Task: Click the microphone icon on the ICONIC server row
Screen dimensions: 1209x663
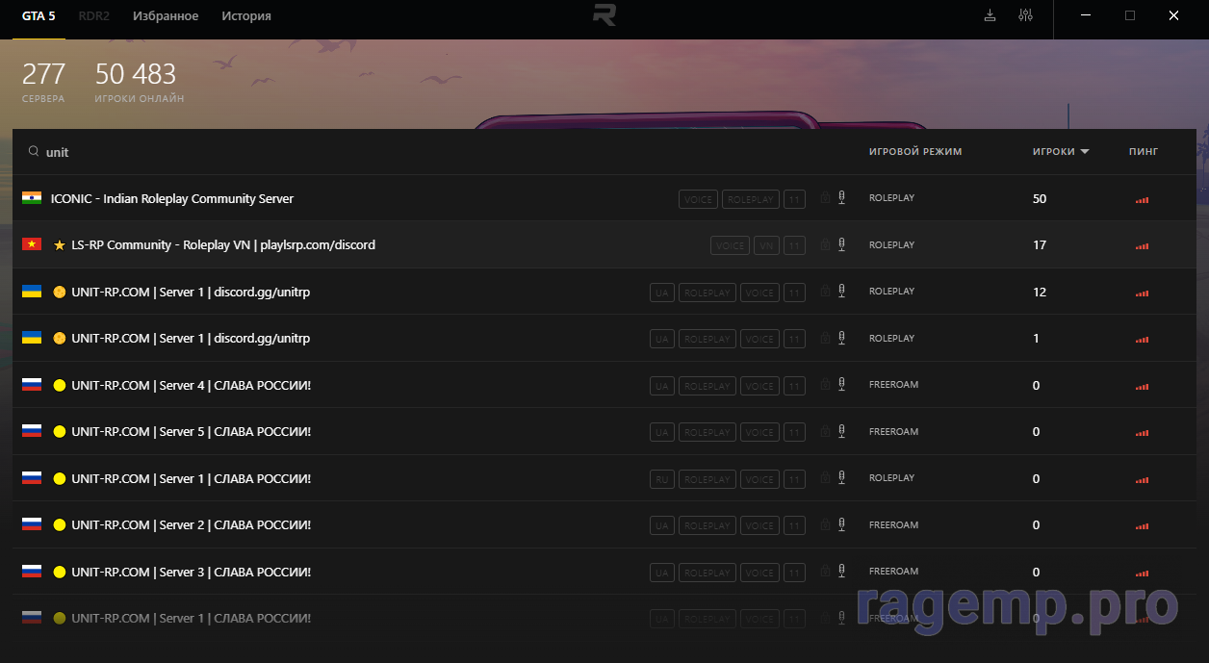Action: click(841, 198)
